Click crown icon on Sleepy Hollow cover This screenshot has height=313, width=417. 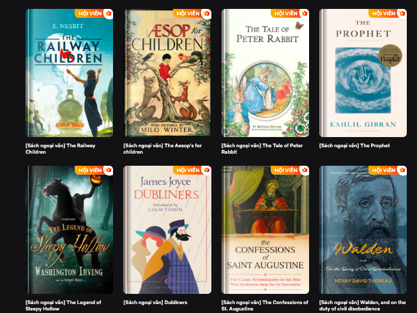[x=109, y=170]
